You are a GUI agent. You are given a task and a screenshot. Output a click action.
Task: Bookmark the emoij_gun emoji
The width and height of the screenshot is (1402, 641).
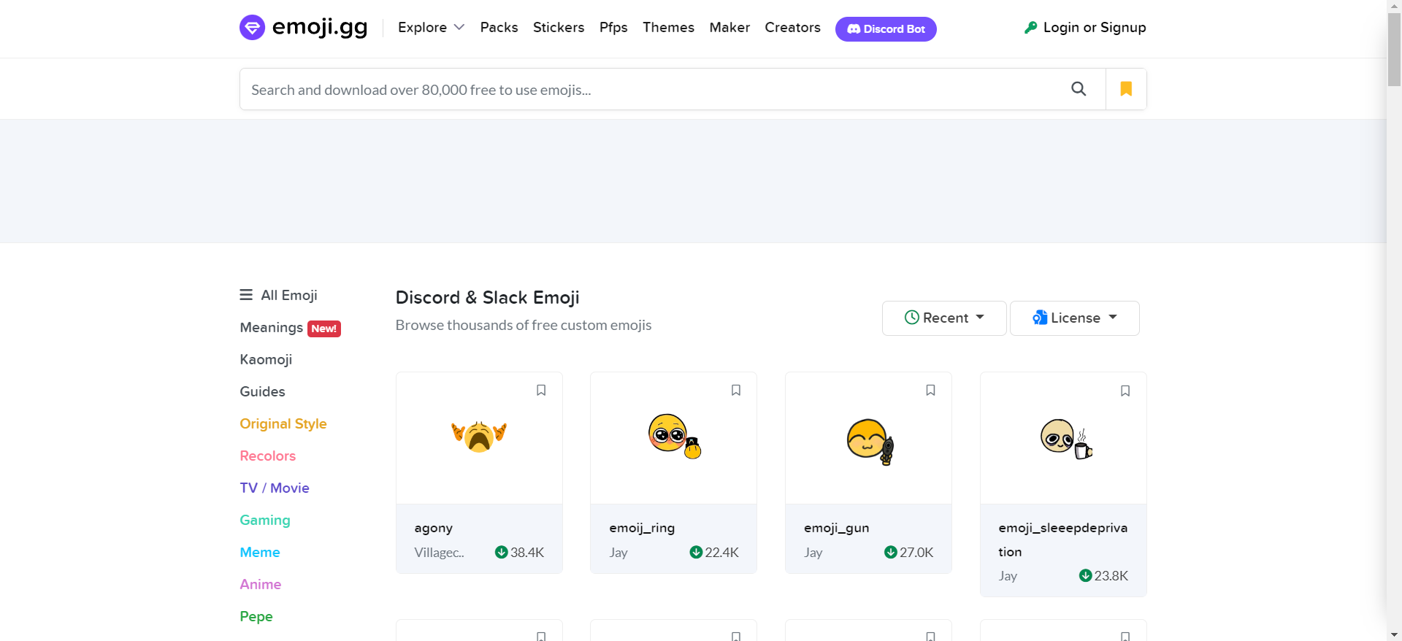930,391
